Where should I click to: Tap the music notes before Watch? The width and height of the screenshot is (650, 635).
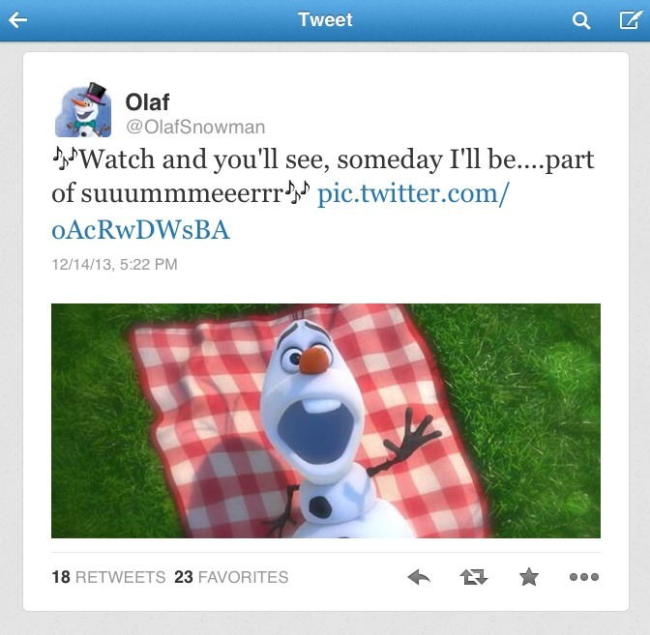tap(65, 157)
